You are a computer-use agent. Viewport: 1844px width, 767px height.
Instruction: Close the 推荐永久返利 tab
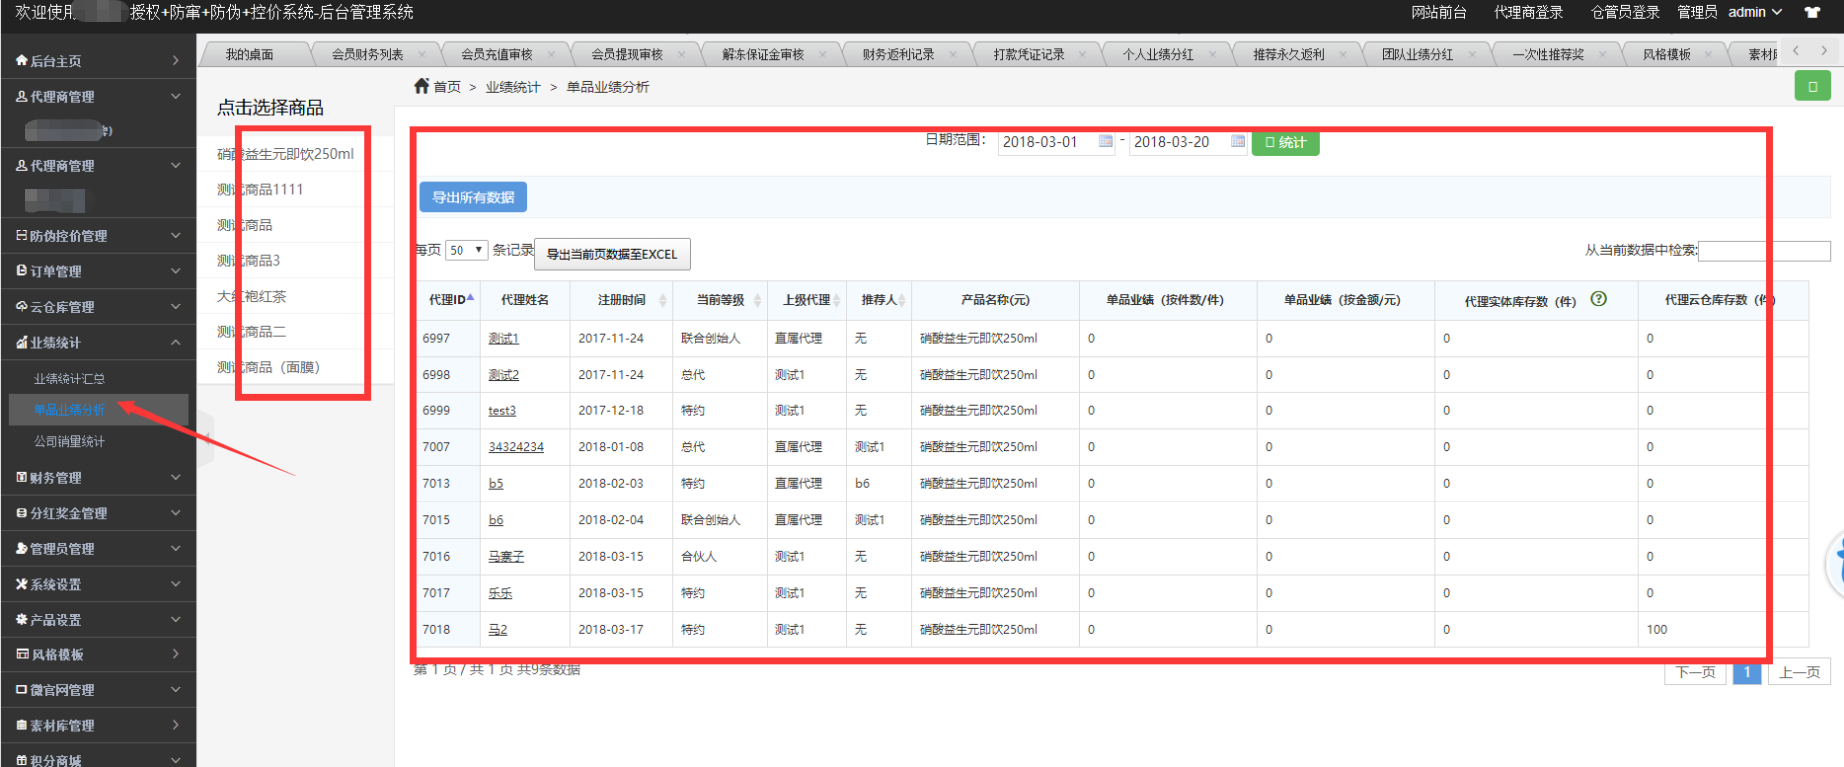tap(1343, 55)
